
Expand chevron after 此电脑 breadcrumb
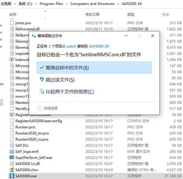pos(15,4)
